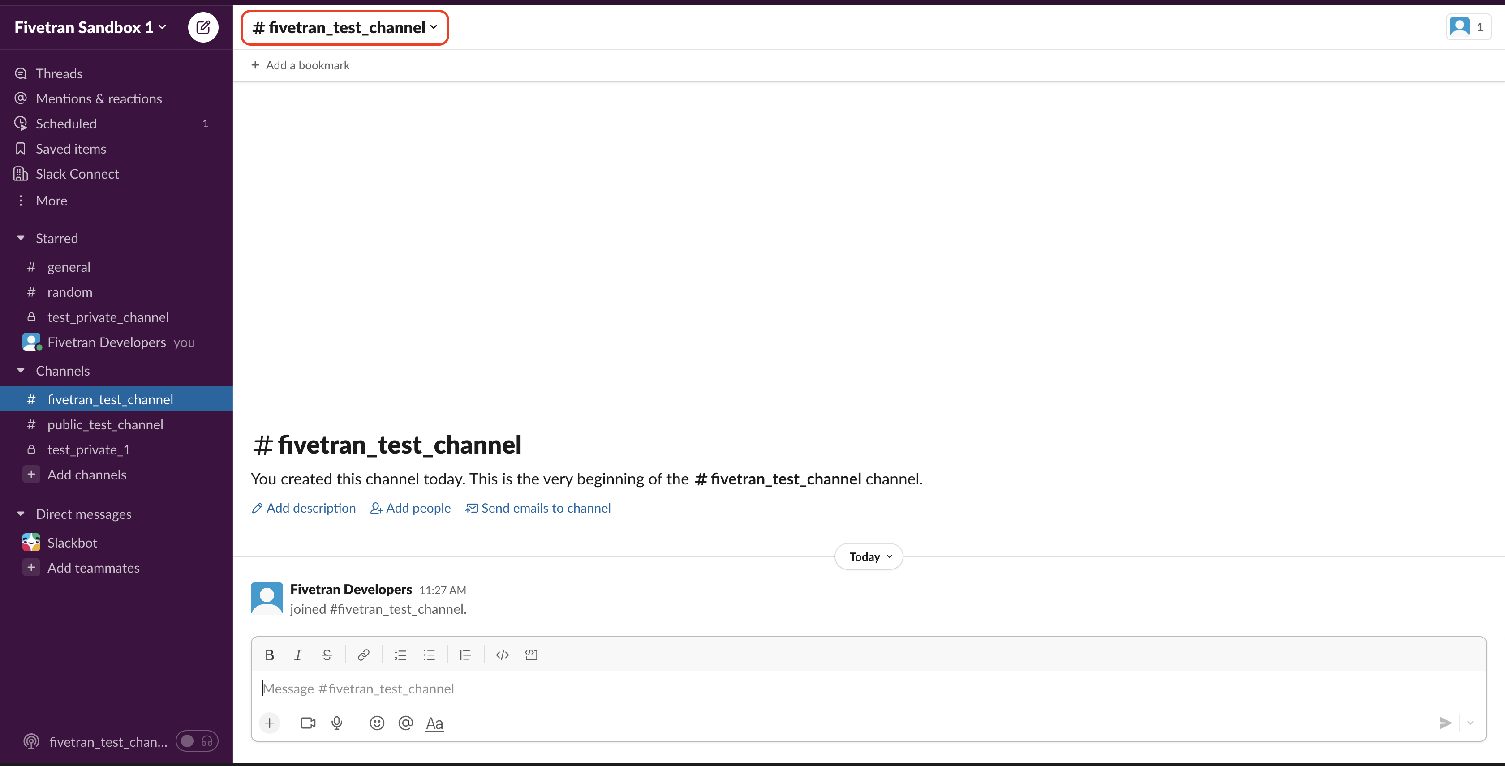
Task: Open the More sidebar menu
Action: [x=116, y=201]
